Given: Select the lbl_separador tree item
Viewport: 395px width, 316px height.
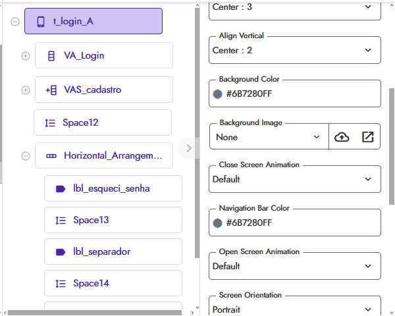Looking at the screenshot, I should pyautogui.click(x=113, y=251).
